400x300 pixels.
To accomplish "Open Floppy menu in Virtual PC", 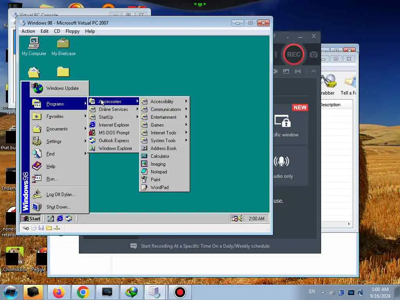I will [72, 31].
